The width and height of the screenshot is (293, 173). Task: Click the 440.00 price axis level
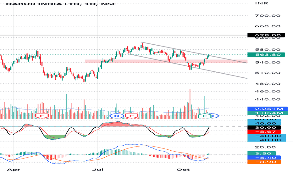click(x=268, y=99)
